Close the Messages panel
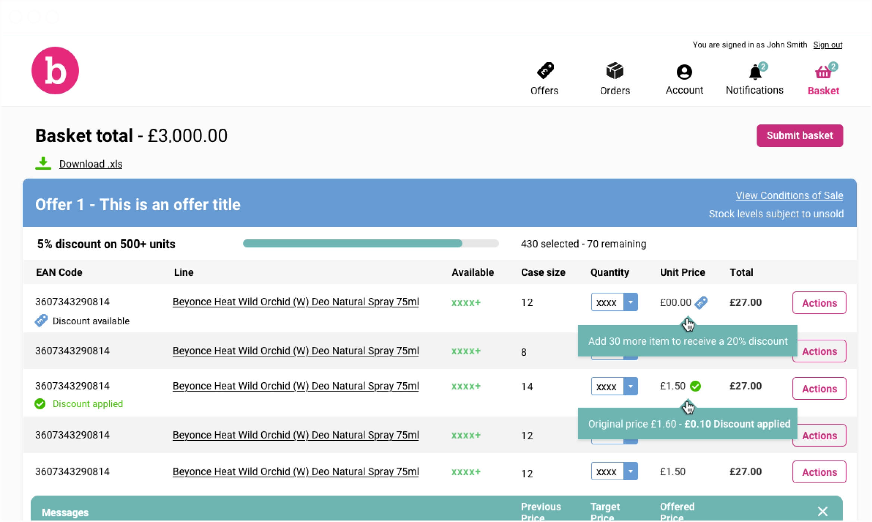The width and height of the screenshot is (872, 522). click(822, 512)
